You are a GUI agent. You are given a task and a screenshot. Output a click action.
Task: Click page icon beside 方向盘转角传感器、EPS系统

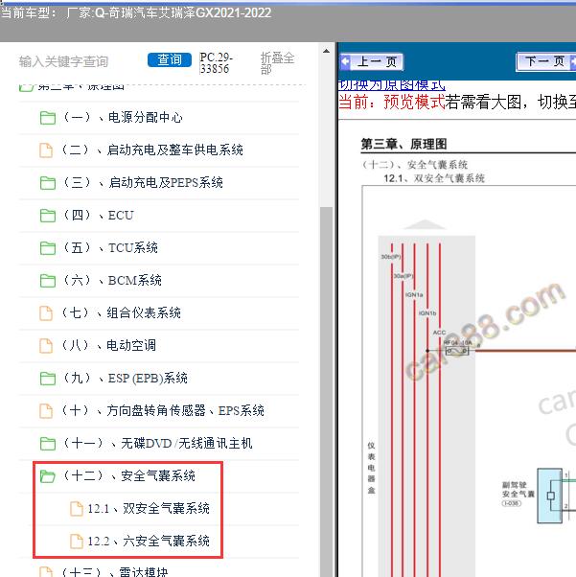coord(46,411)
